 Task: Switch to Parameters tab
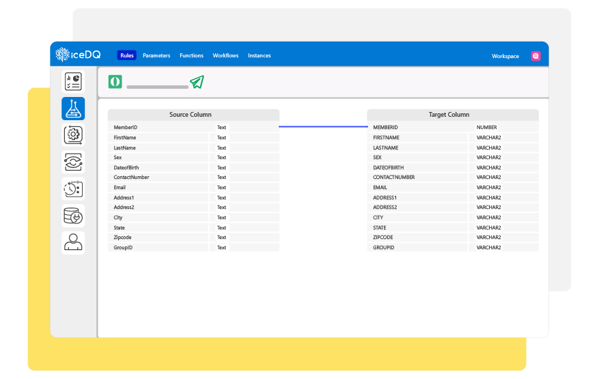[156, 55]
